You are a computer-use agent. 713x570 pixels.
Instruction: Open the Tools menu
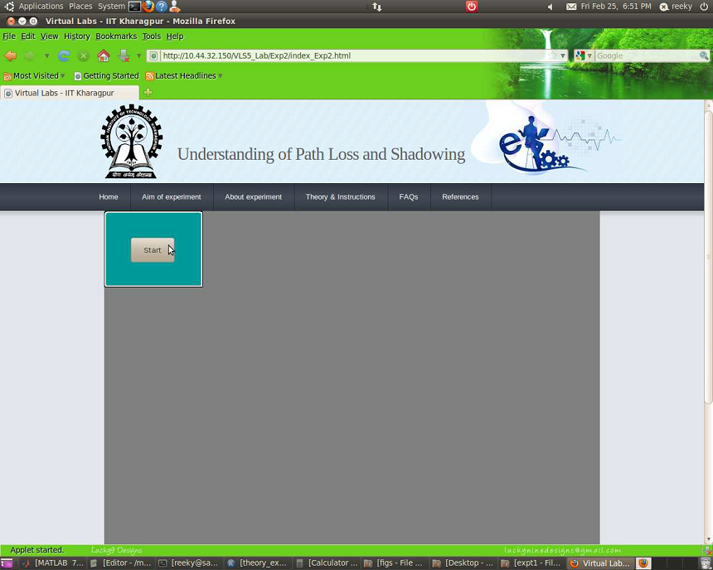[151, 36]
